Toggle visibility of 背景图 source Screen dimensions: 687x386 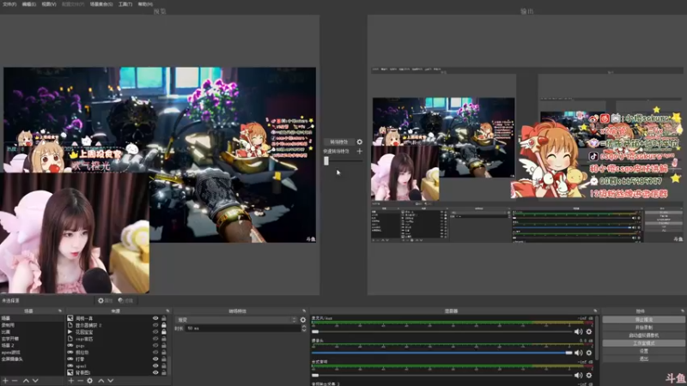tap(155, 372)
